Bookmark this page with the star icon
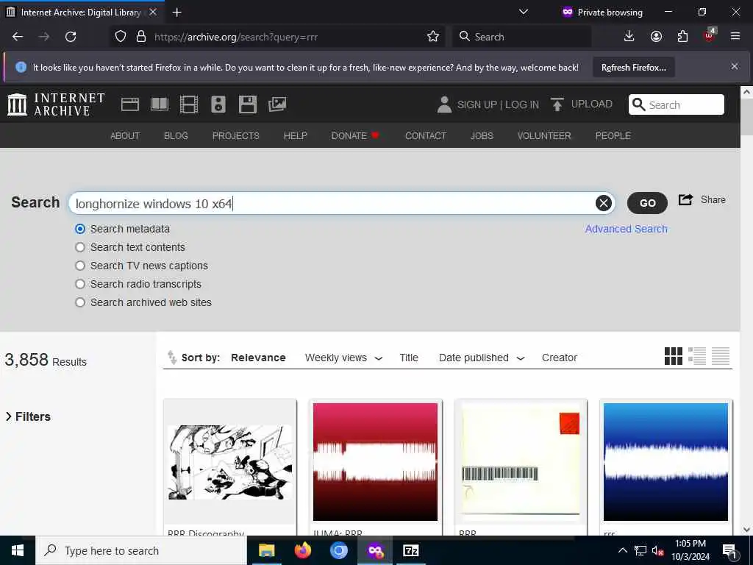 pos(432,37)
